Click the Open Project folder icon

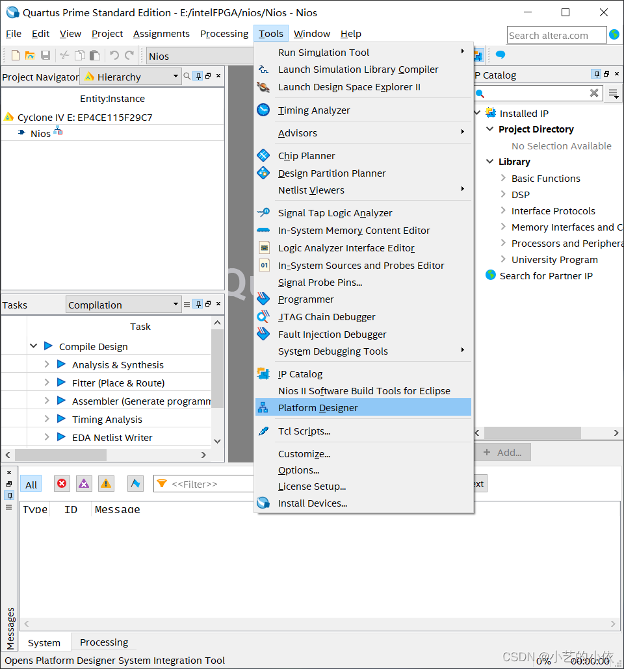pyautogui.click(x=30, y=55)
